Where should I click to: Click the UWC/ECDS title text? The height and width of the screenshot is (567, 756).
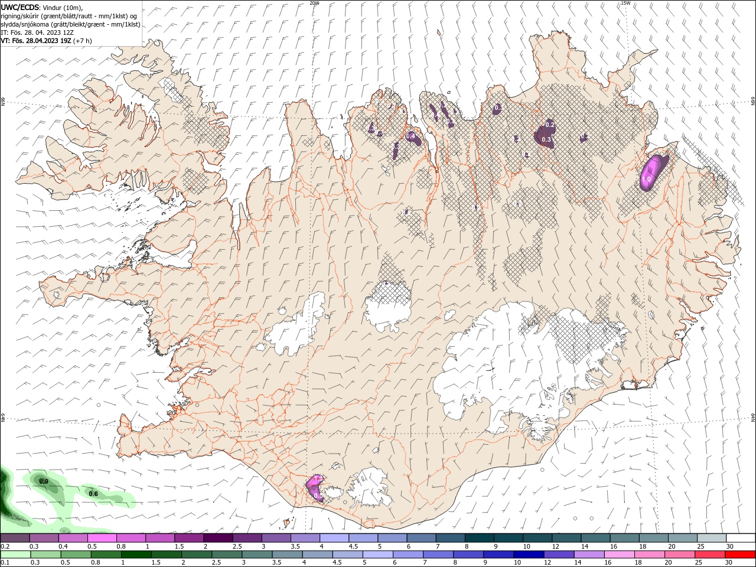tap(21, 7)
